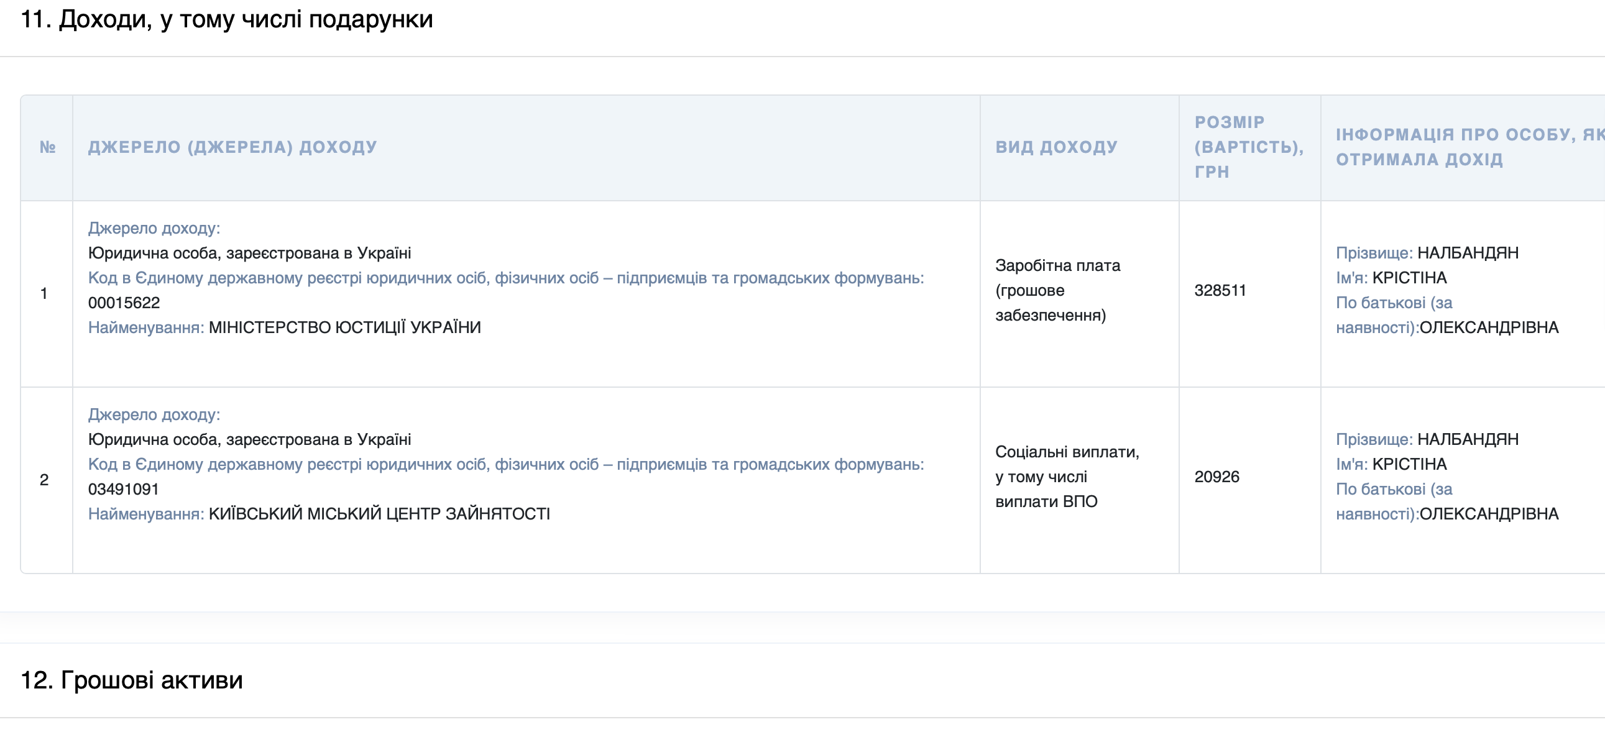Screen dimensions: 1605x750
Task: Click the name КИЇВСЬКИЙ МІСЬКИЙ ЦЕНТР ЗАЙНЯТОСТІ
Action: [379, 514]
